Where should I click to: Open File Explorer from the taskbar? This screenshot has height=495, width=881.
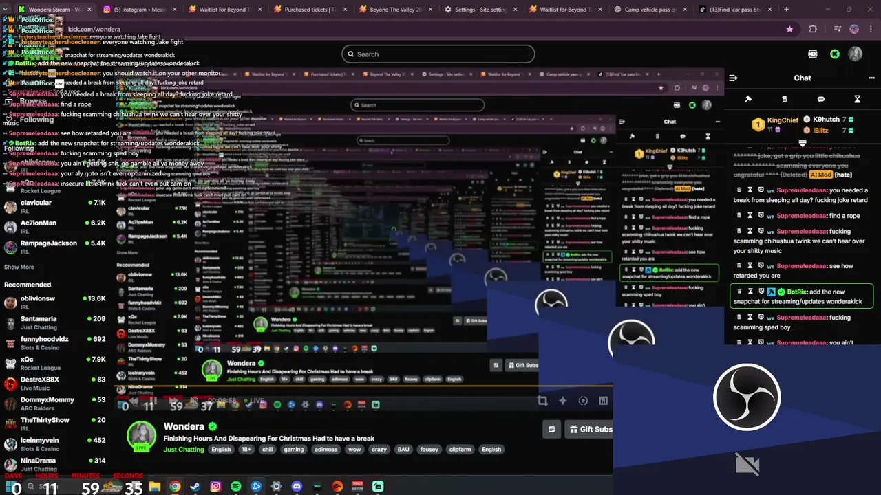tap(155, 487)
